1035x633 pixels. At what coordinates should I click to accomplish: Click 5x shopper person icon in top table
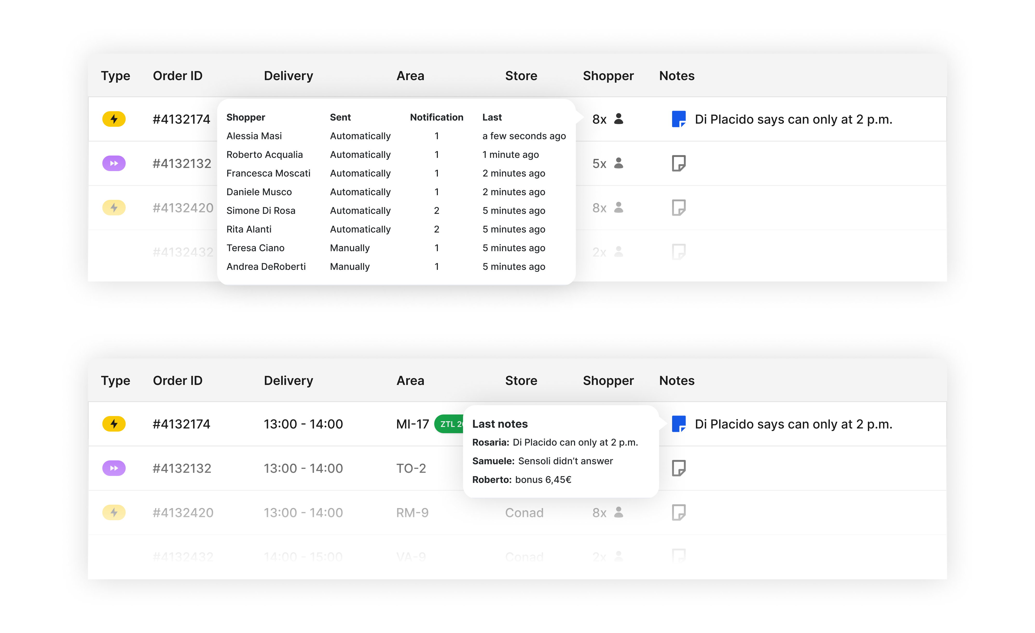point(618,163)
